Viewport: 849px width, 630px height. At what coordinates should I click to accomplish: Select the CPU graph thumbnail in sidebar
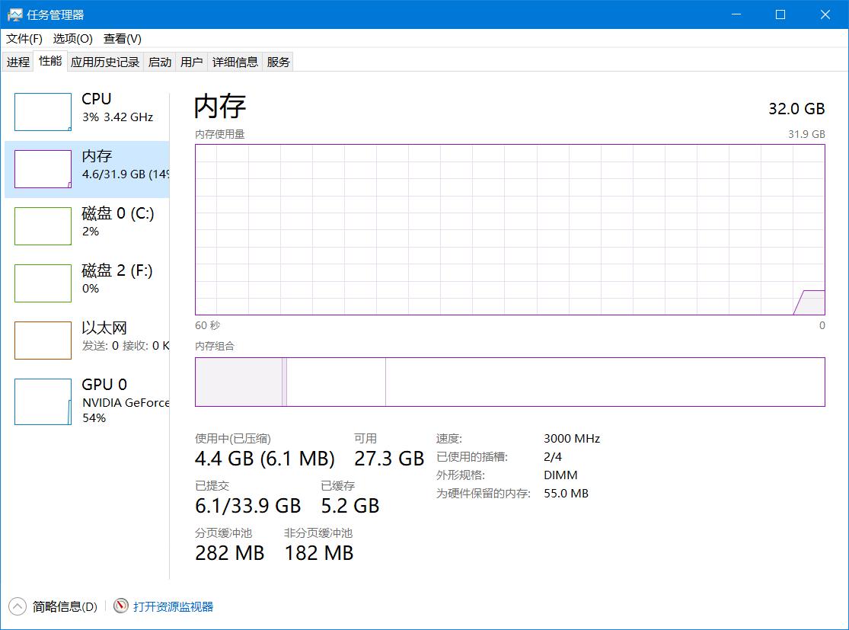pyautogui.click(x=43, y=111)
